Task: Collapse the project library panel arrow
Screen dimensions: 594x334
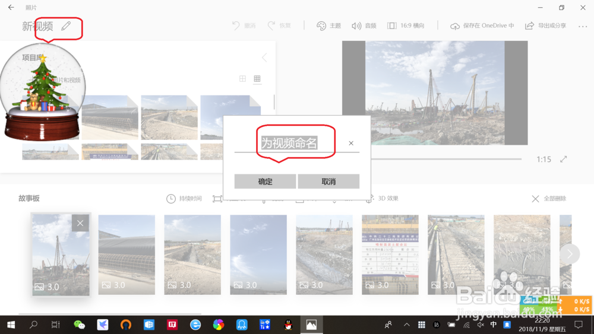Action: point(264,58)
